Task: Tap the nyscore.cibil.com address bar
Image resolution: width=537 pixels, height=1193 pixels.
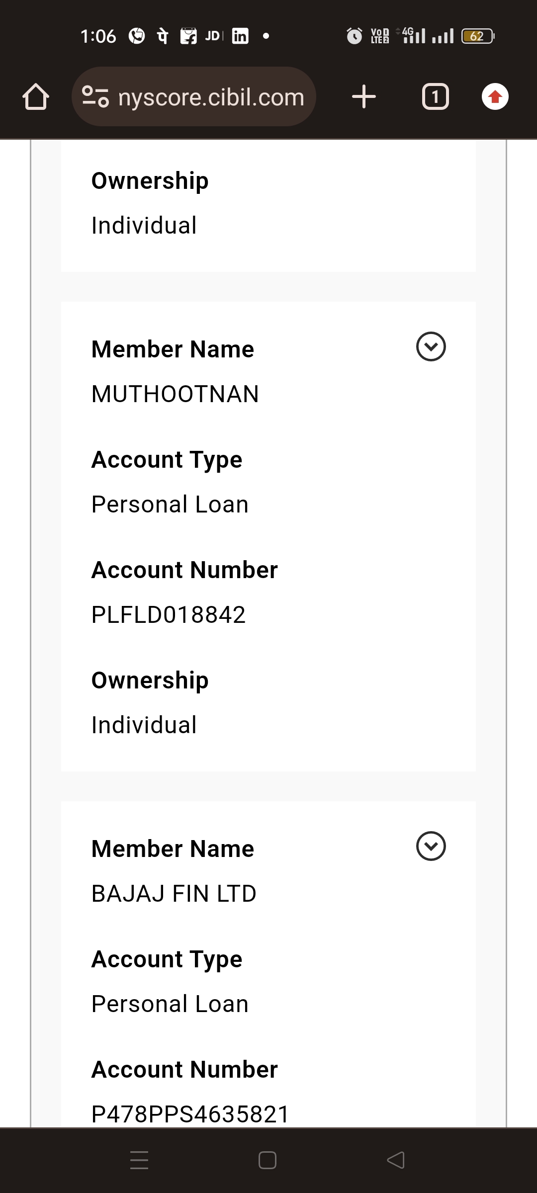Action: (211, 97)
